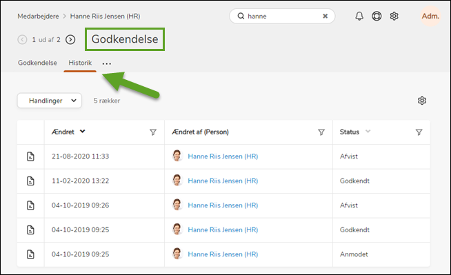This screenshot has width=451, height=275.
Task: Go to next record arrow
Action: (x=70, y=39)
